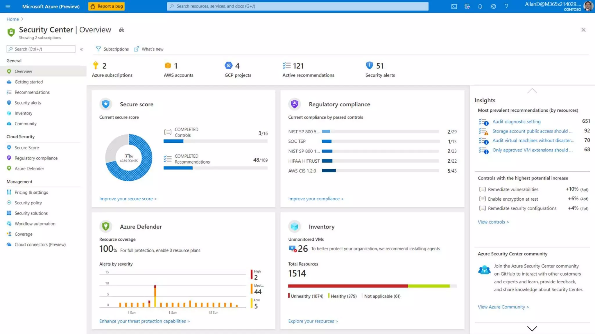Image resolution: width=595 pixels, height=334 pixels.
Task: Click the Secure score shield icon
Action: [106, 104]
